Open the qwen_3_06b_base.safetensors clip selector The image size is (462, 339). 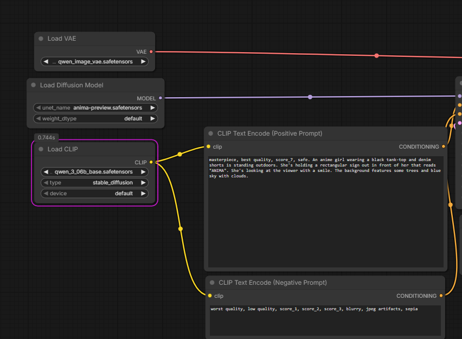coord(94,172)
